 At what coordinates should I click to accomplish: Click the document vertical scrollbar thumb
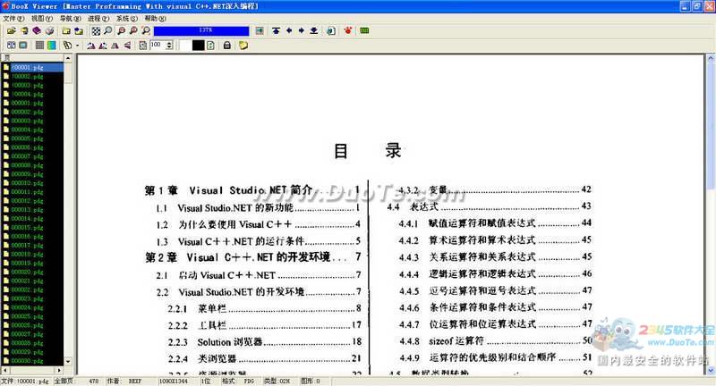click(x=711, y=126)
